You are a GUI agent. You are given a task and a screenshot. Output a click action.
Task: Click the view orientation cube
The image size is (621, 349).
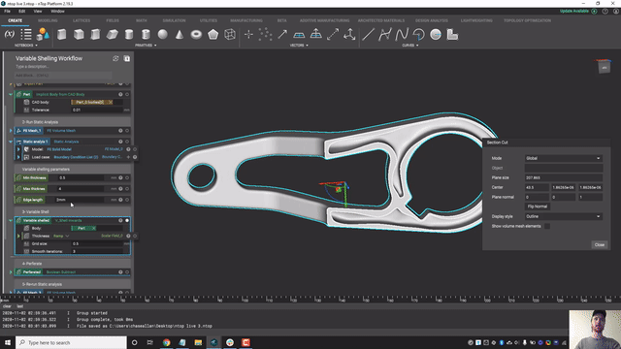pos(604,67)
